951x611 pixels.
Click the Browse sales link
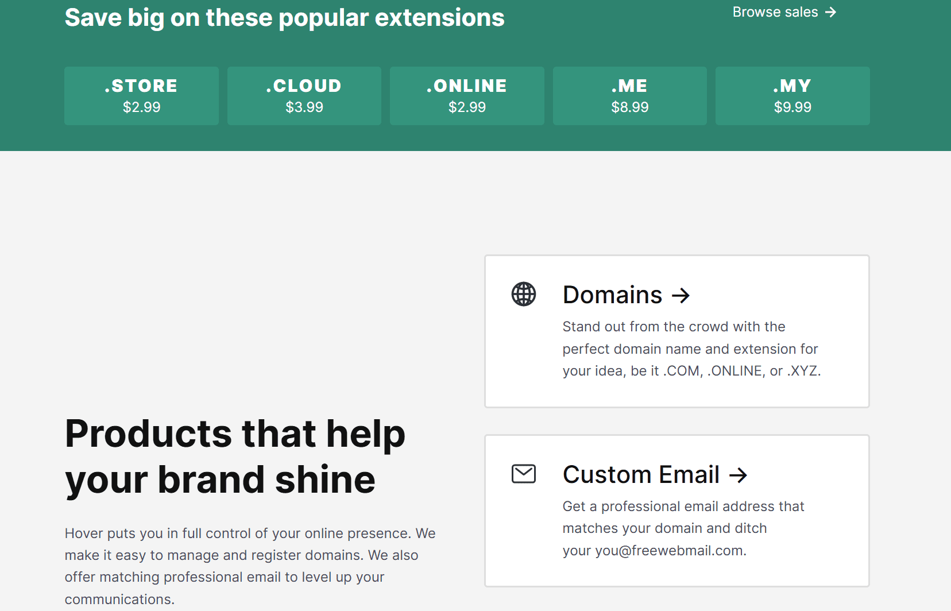775,12
